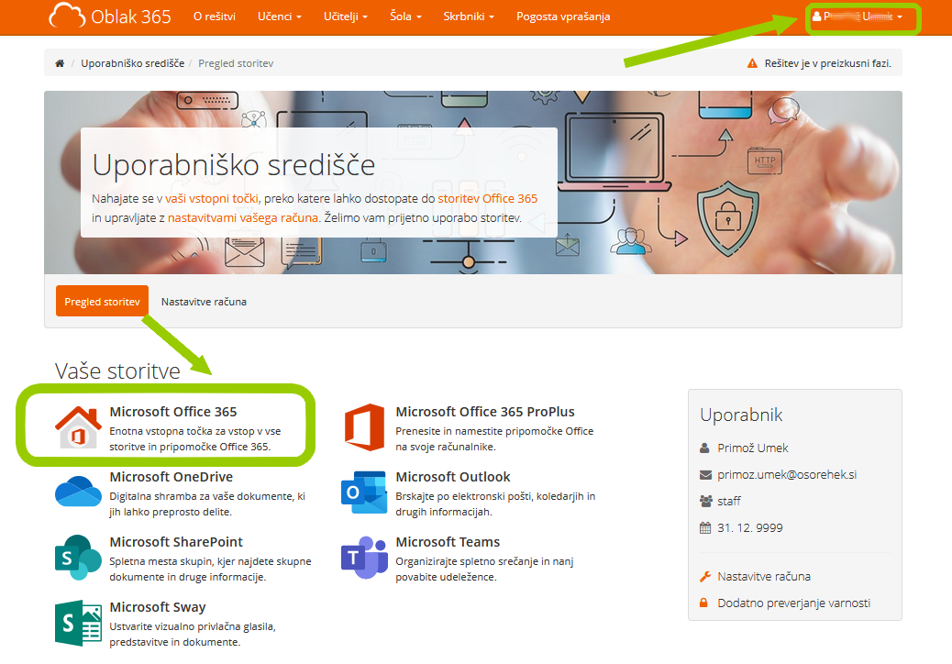Follow the 'nastavitvami vašega računa' link

pyautogui.click(x=243, y=218)
